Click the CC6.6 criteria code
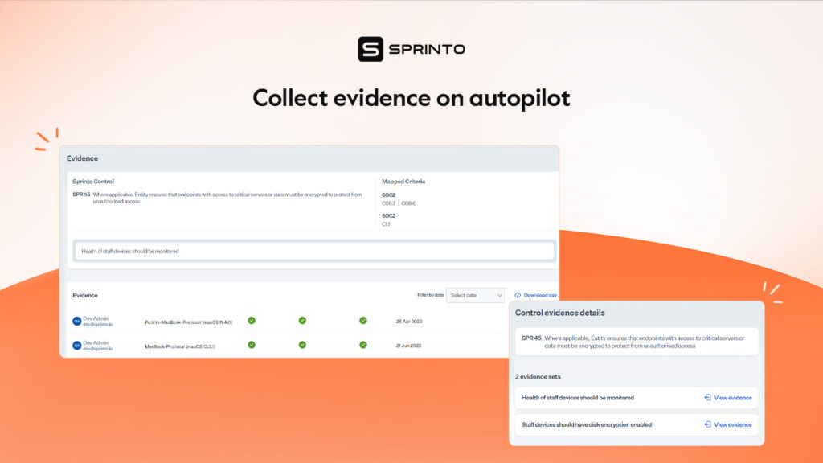The width and height of the screenshot is (823, 463). [x=408, y=203]
